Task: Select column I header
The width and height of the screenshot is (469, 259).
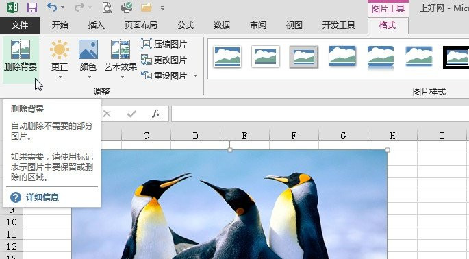Action: point(442,136)
